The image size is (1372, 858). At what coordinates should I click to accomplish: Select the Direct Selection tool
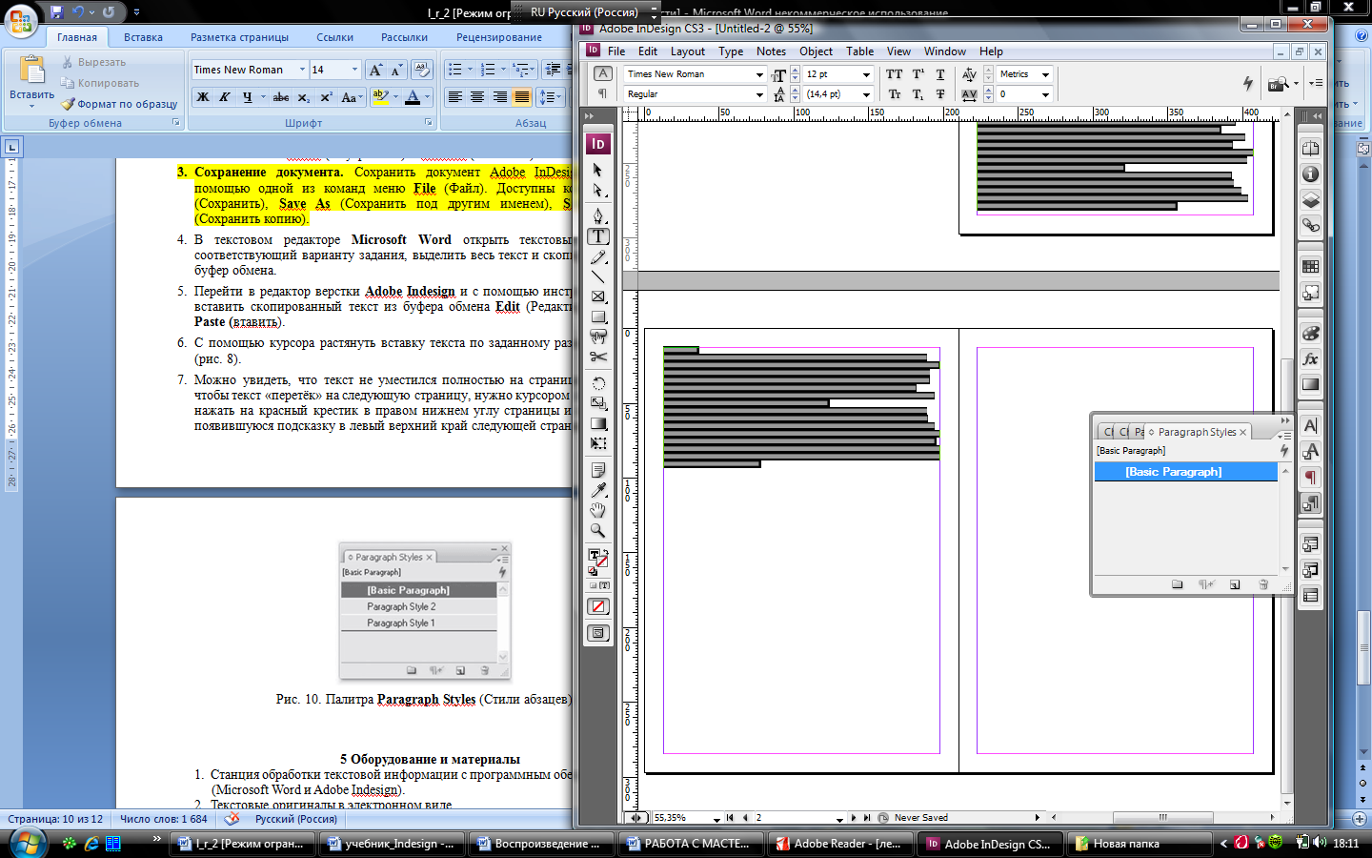597,190
